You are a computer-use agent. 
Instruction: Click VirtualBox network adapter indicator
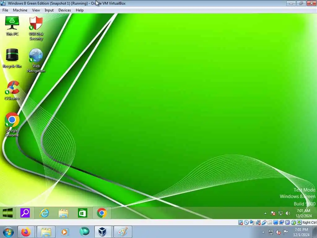[x=258, y=223]
